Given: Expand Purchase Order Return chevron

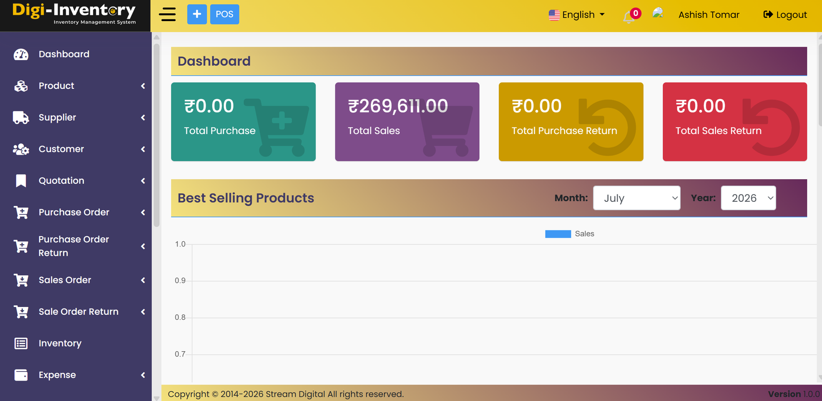Looking at the screenshot, I should (x=143, y=246).
